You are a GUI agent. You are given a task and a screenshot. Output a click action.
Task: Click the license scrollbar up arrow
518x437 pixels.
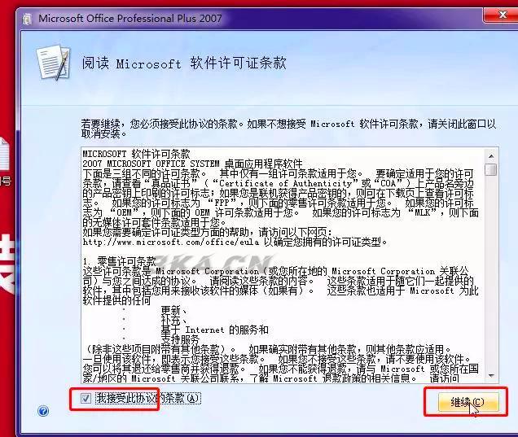point(491,155)
